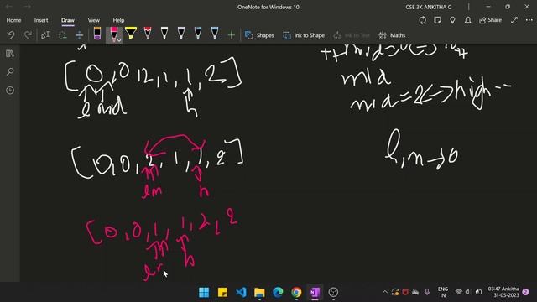Viewport: 537px width, 302px height.
Task: Click the lightbulb tell-me icon
Action: coord(452,20)
